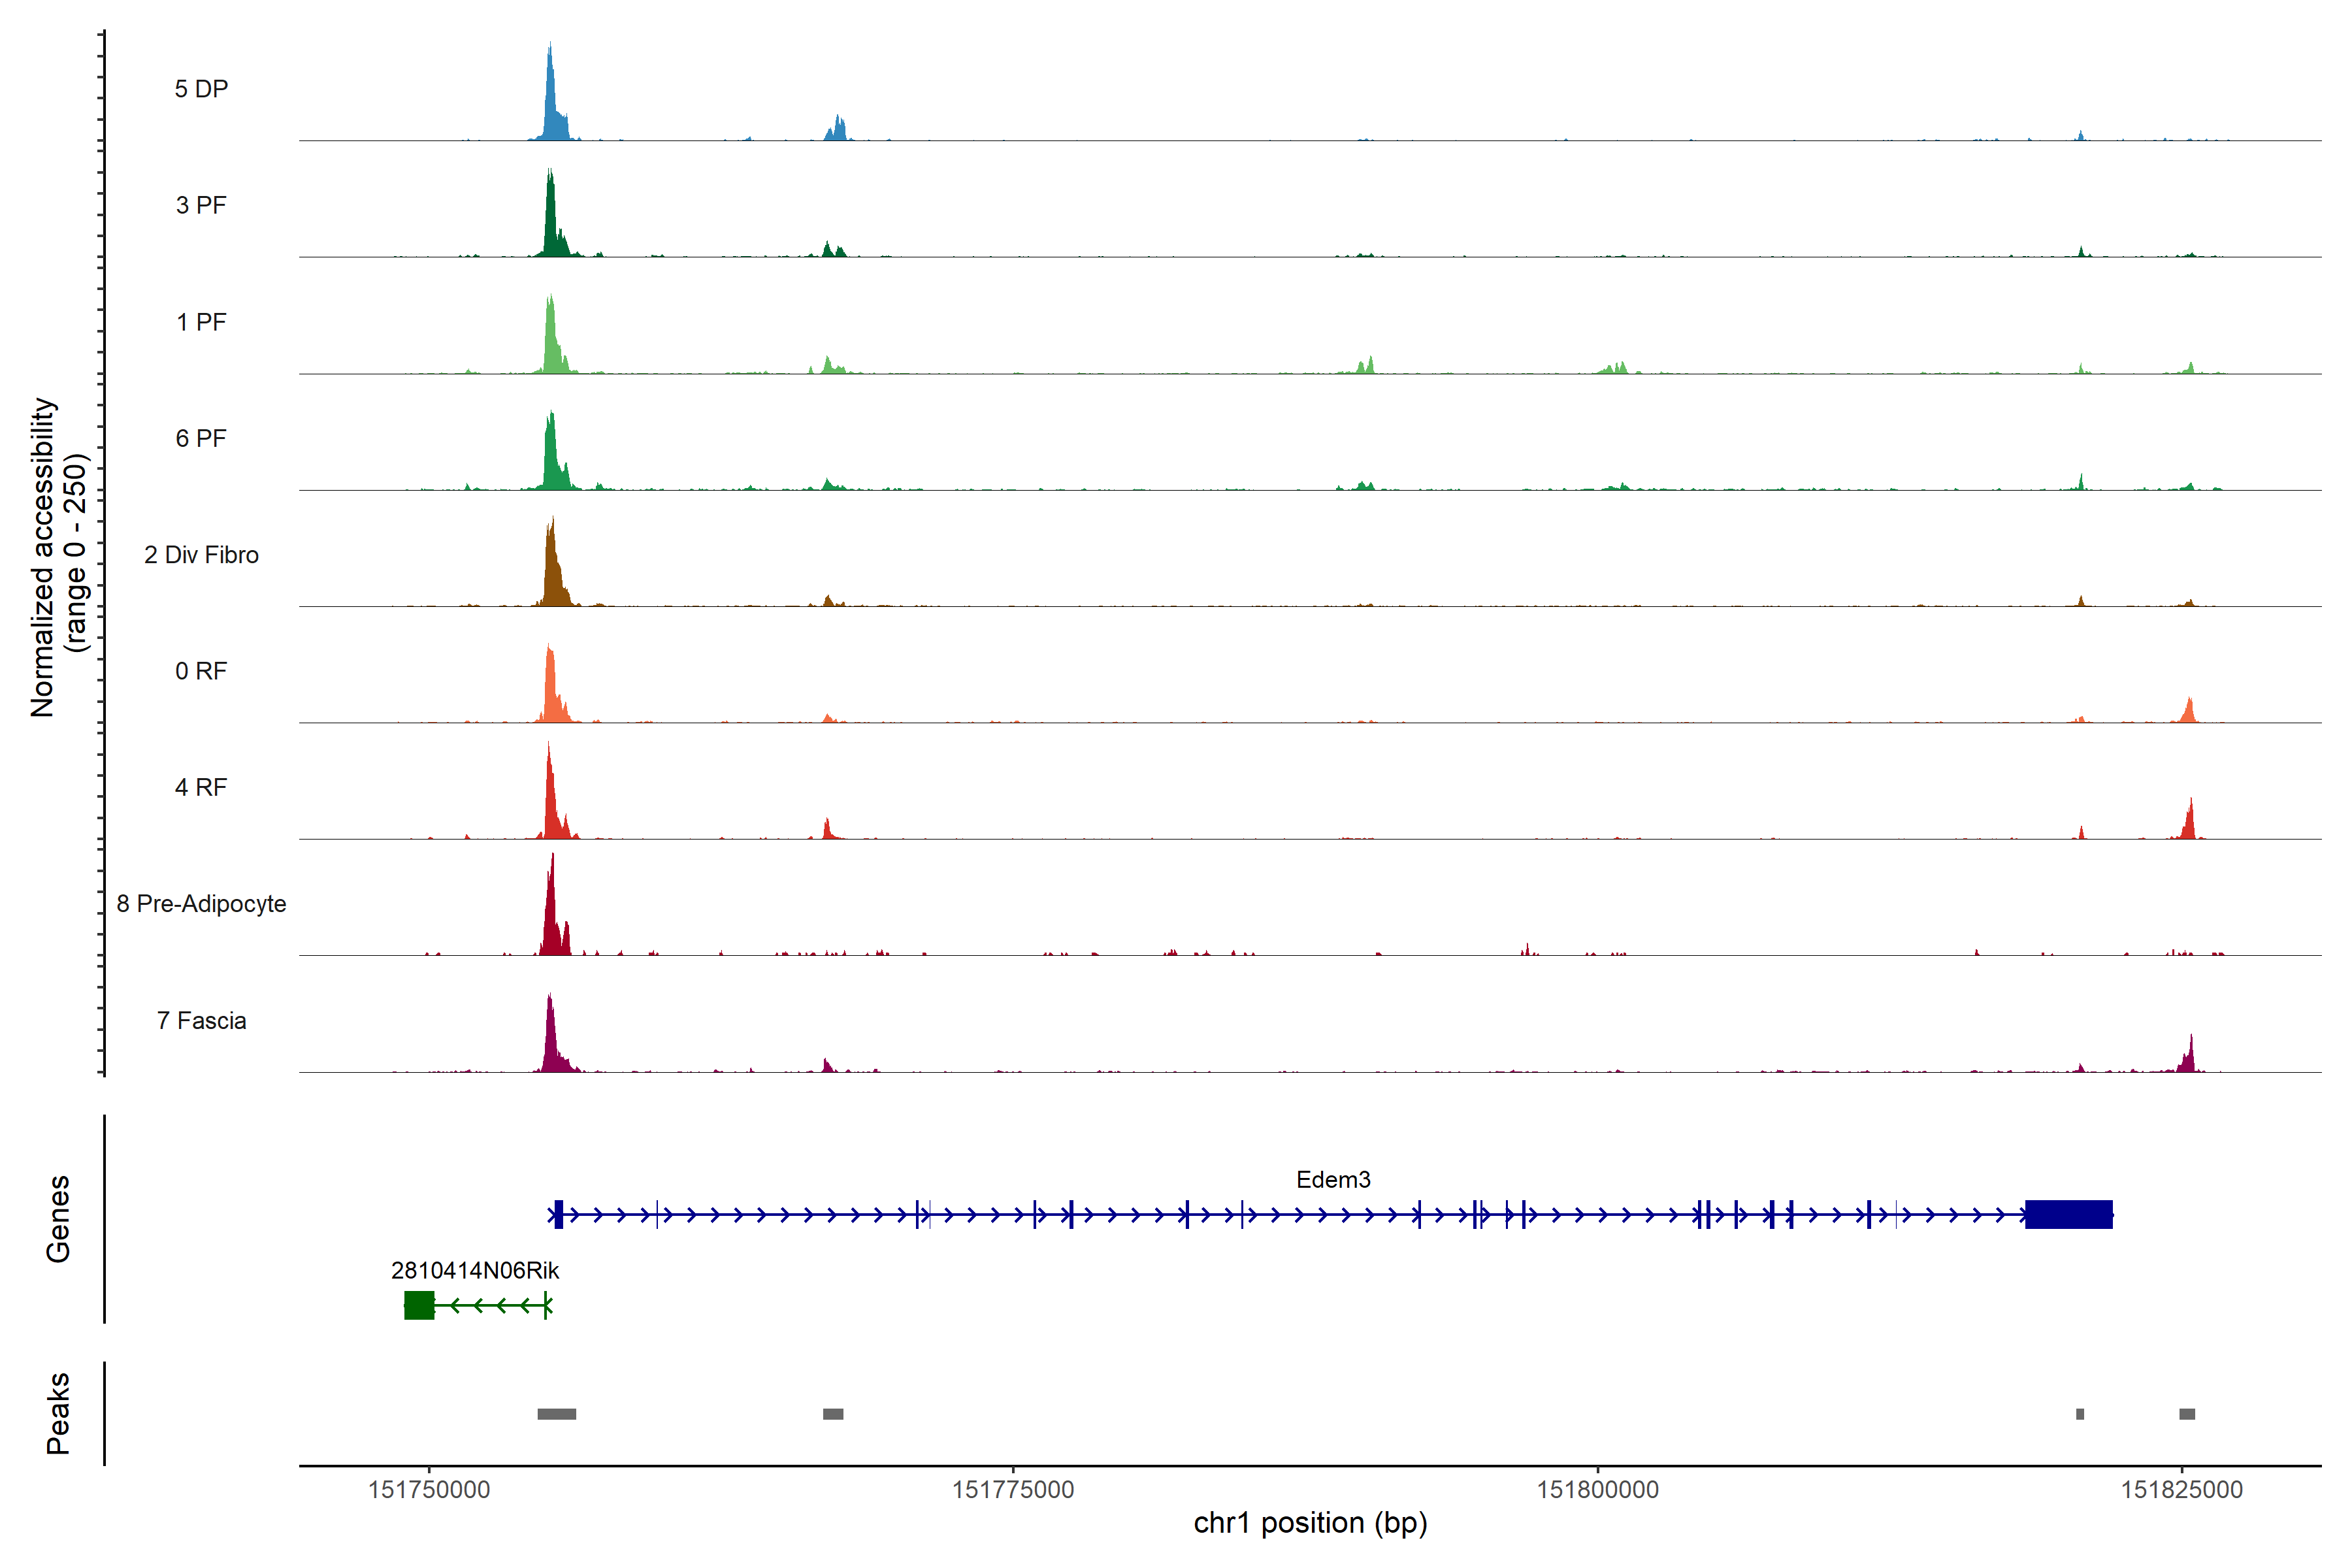Click the widest gray peak bar

click(556, 1414)
